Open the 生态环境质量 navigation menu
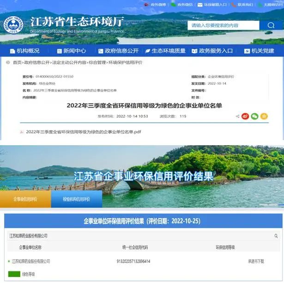This screenshot has width=284, height=283. click(165, 51)
